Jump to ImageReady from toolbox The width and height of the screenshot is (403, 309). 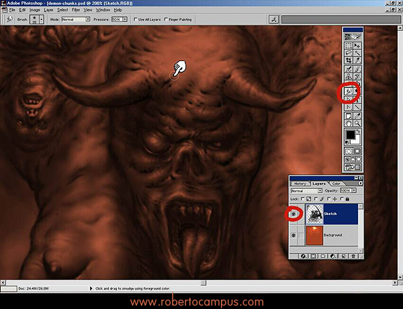pos(353,167)
